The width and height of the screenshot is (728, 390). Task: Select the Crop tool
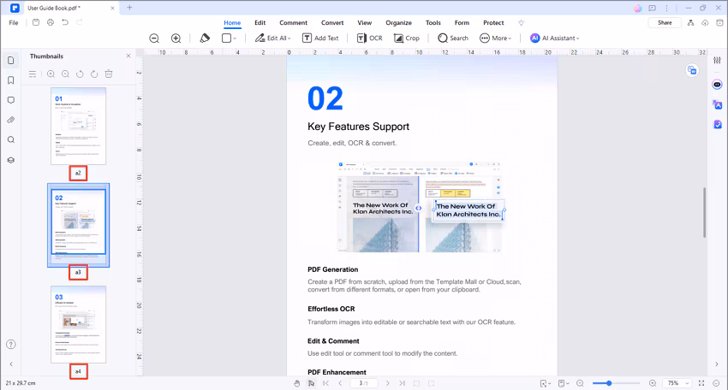click(x=407, y=38)
